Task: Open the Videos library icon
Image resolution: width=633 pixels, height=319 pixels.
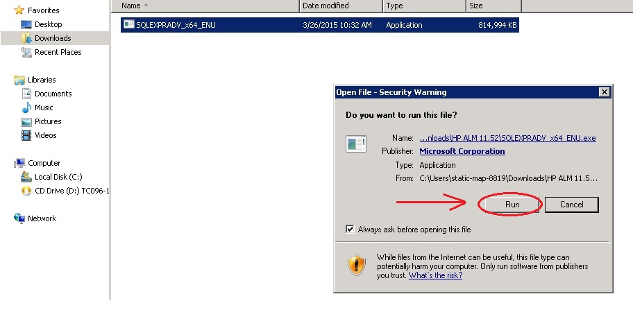Action: tap(26, 135)
